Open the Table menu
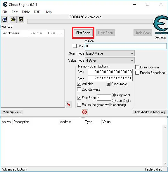Image resolution: width=168 pixels, height=172 pixels. click(26, 12)
